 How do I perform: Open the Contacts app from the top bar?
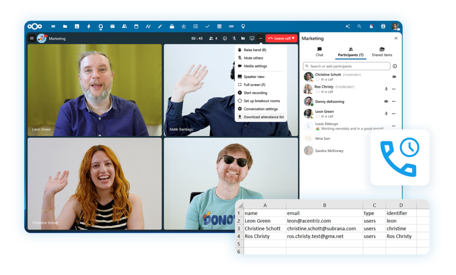(x=123, y=26)
